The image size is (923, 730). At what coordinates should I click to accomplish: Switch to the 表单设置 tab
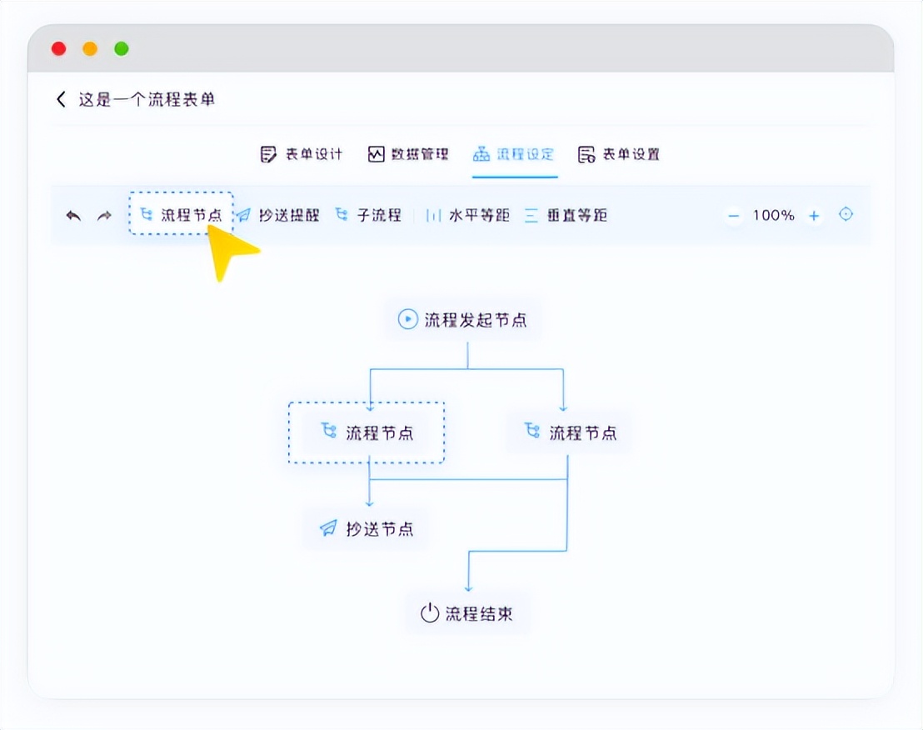619,153
